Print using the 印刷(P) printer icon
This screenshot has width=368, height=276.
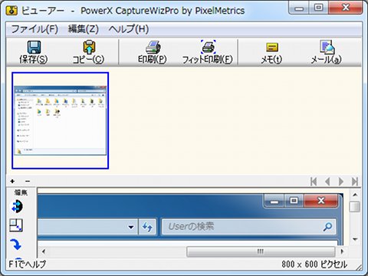(x=153, y=48)
